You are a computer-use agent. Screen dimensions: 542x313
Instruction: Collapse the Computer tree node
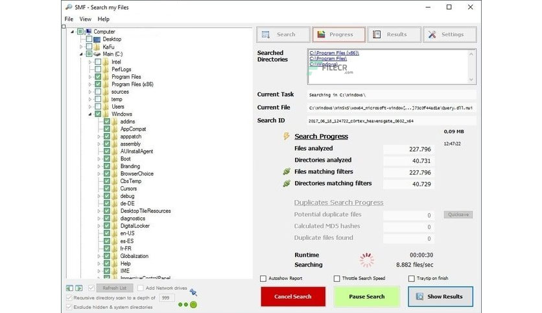[72, 32]
